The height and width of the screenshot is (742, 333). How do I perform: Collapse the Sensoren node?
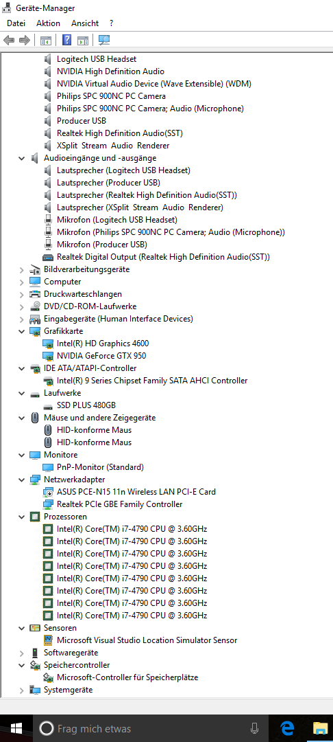[21, 628]
